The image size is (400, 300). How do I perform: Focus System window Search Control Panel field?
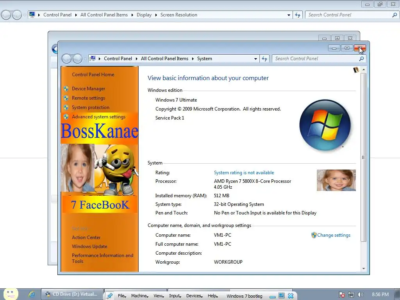315,59
